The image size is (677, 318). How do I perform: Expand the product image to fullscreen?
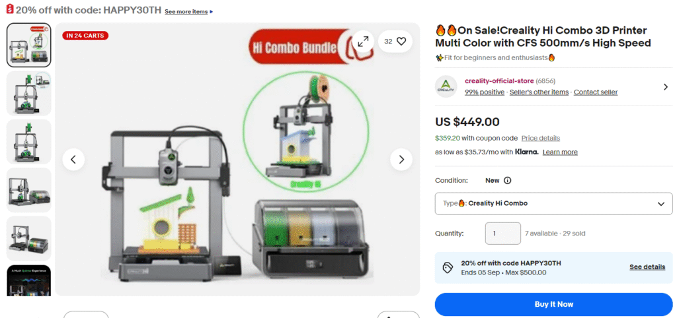(363, 42)
